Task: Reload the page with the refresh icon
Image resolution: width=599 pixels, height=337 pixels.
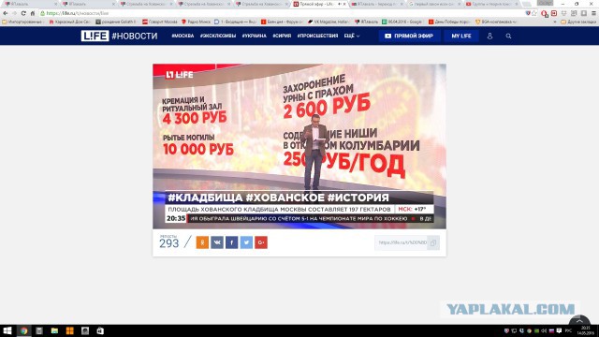Action: (x=23, y=13)
